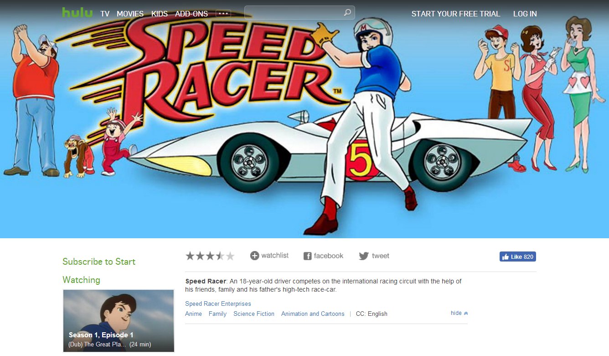
Task: Rate the show using star rating
Action: point(210,256)
